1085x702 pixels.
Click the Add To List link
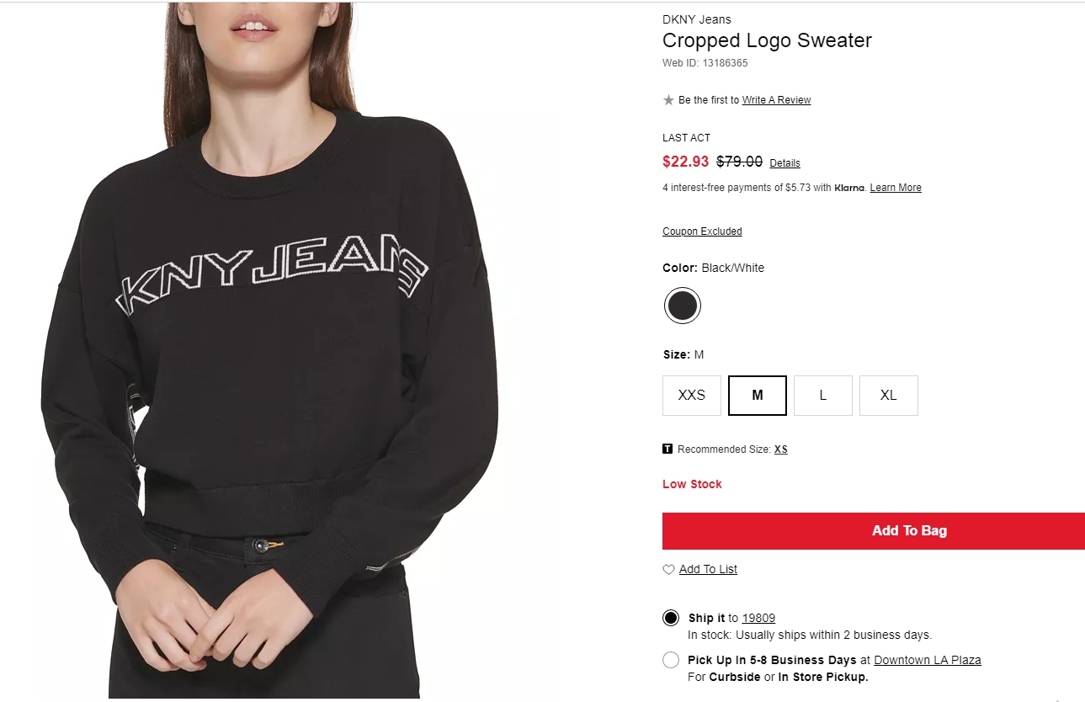click(708, 570)
